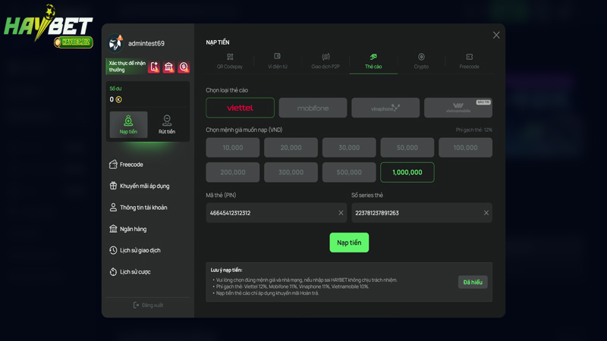The width and height of the screenshot is (607, 341).
Task: Select the Viettel card carrier
Action: tap(240, 108)
